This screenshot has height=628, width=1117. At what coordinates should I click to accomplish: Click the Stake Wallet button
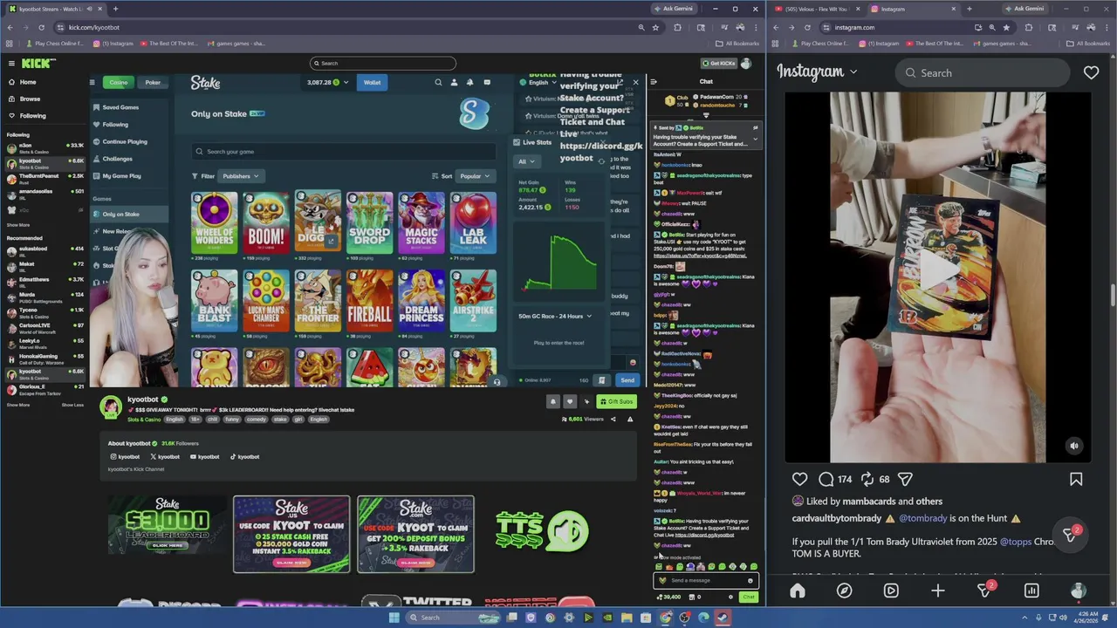372,82
